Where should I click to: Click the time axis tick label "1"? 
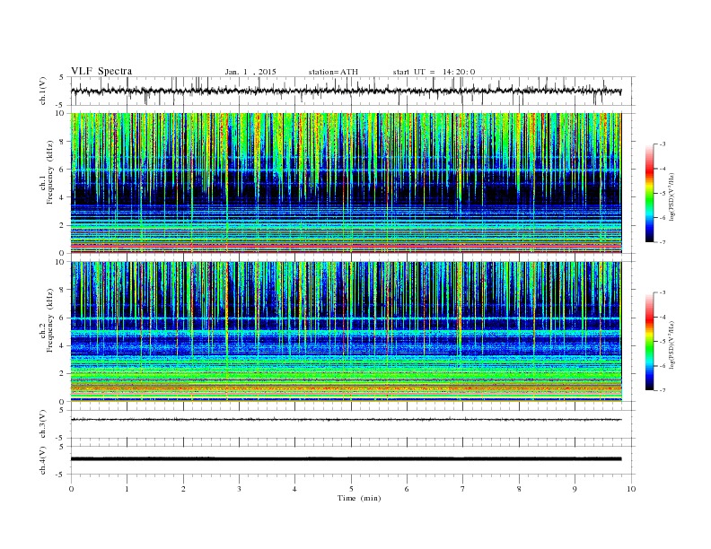tap(127, 489)
